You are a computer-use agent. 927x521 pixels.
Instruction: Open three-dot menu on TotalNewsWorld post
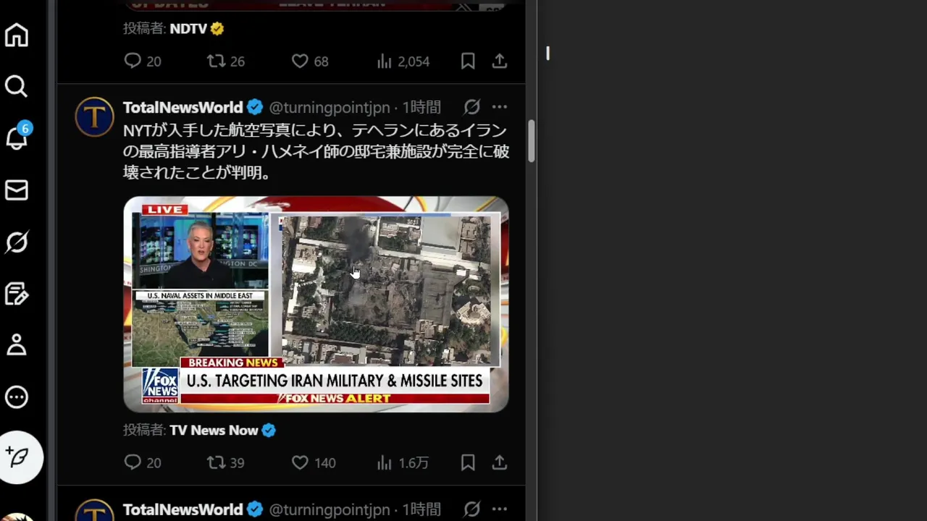500,107
